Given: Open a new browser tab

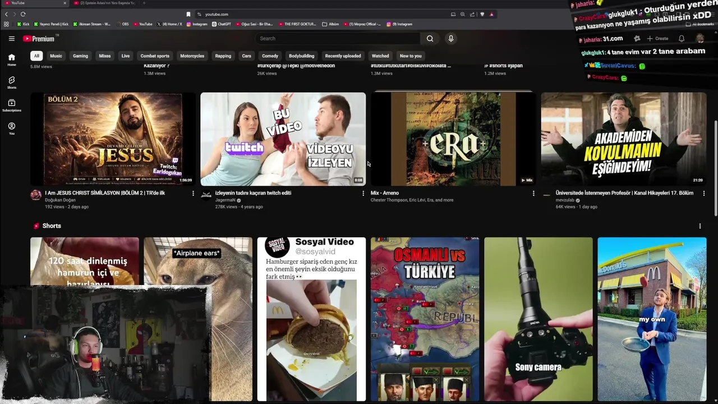Looking at the screenshot, I should (144, 3).
